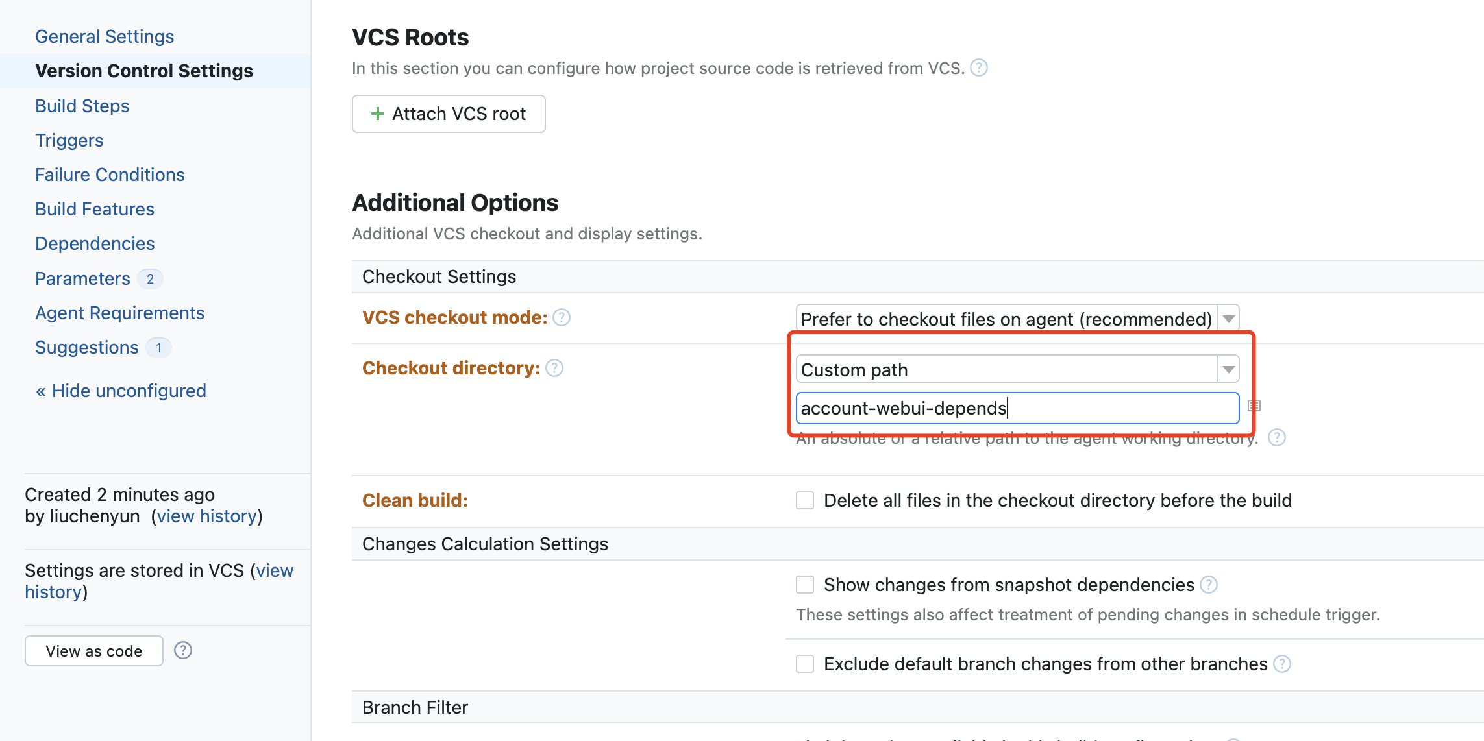Click help icon beside VCS checkout mode
The image size is (1484, 741).
point(562,317)
